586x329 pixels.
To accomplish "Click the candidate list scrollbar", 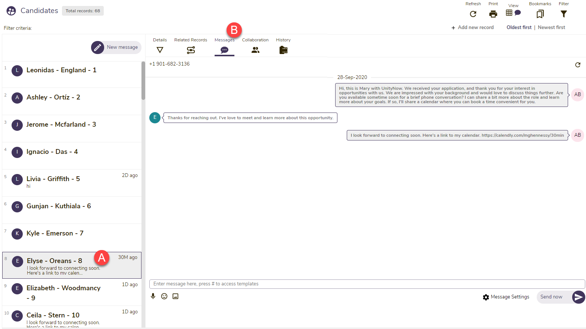I will tap(143, 81).
